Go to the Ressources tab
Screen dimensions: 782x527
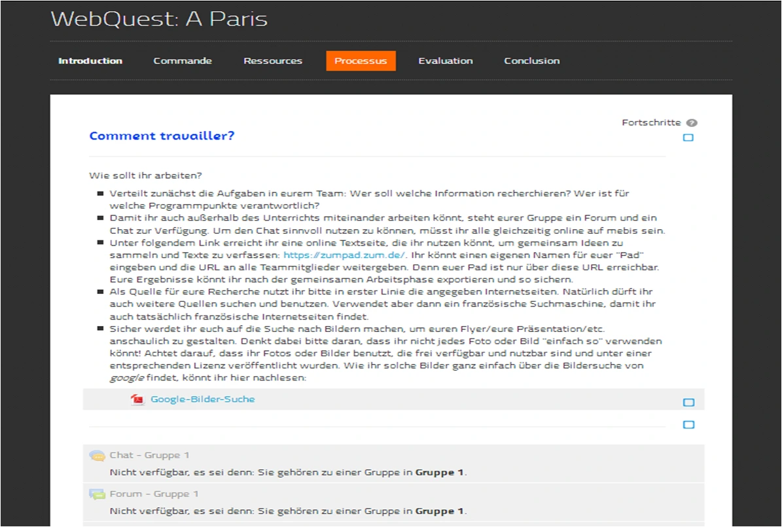click(x=273, y=61)
